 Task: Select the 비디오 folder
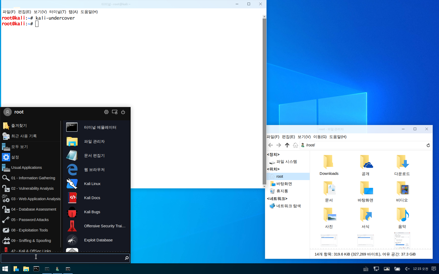[402, 192]
